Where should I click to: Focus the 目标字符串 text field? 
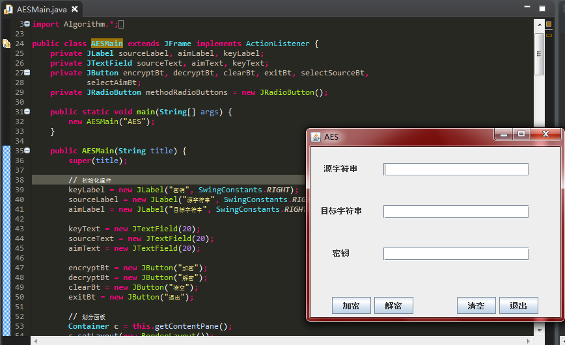tap(456, 212)
